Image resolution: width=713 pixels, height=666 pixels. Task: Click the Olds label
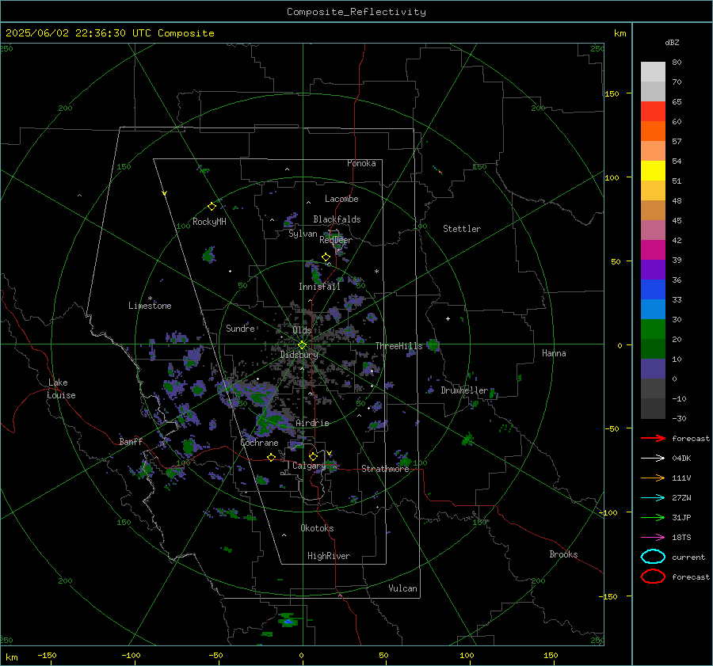pyautogui.click(x=302, y=330)
